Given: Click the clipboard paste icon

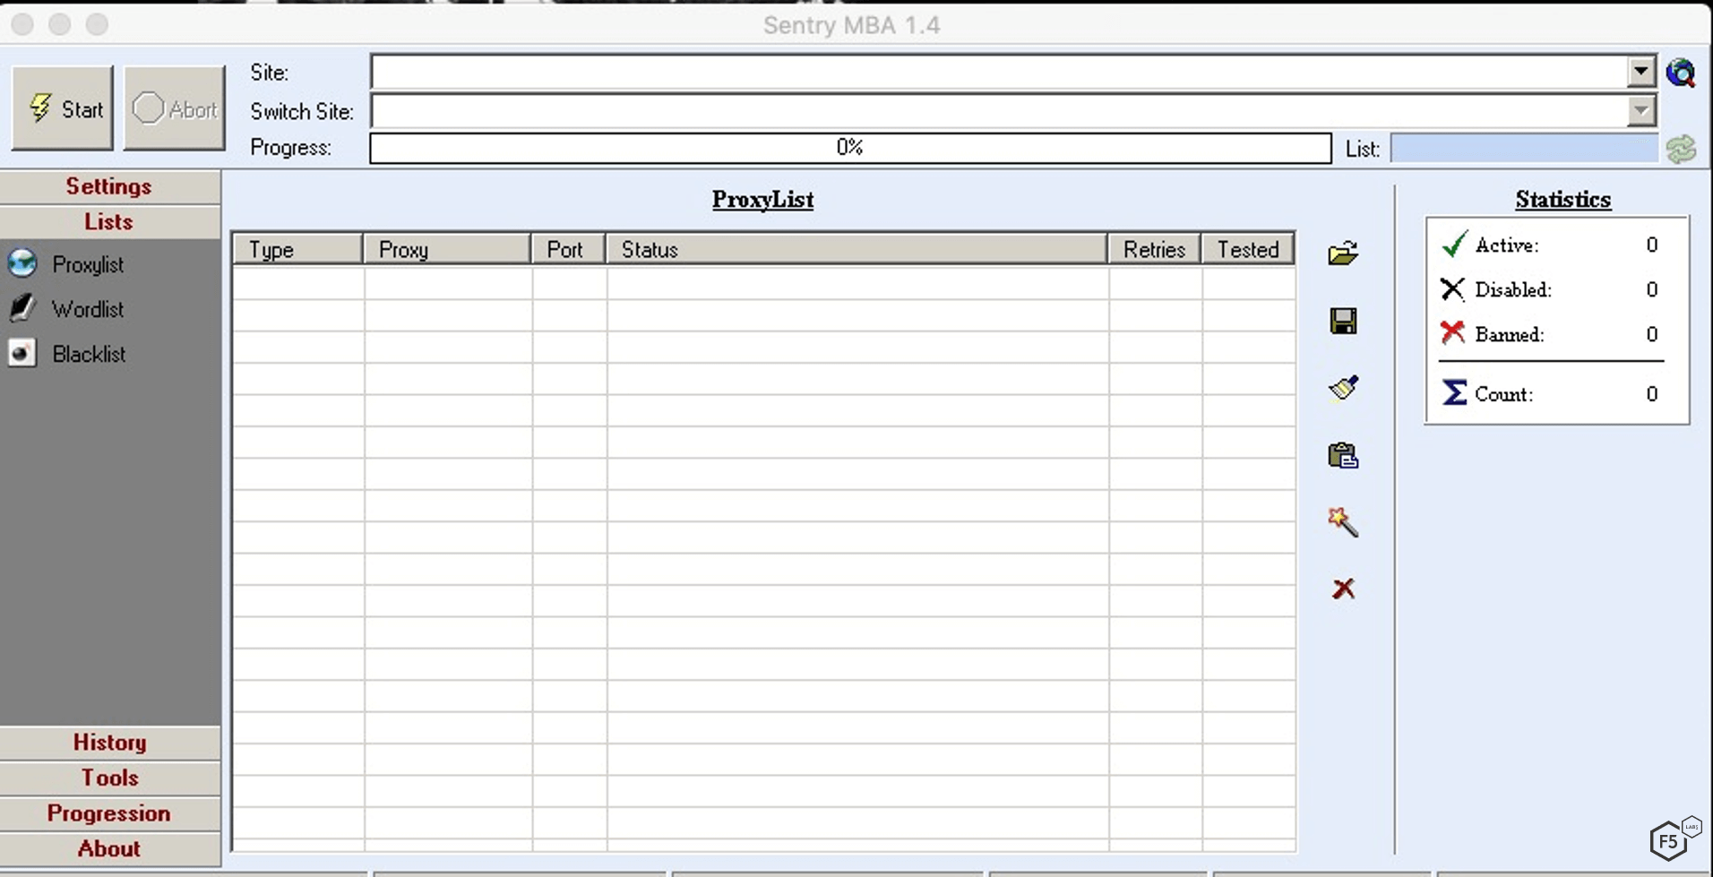Looking at the screenshot, I should pos(1342,456).
